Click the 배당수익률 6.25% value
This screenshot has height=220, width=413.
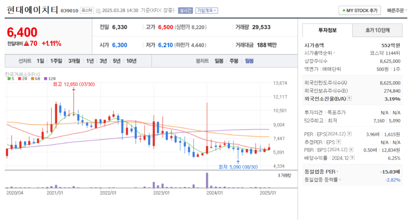coord(394,158)
